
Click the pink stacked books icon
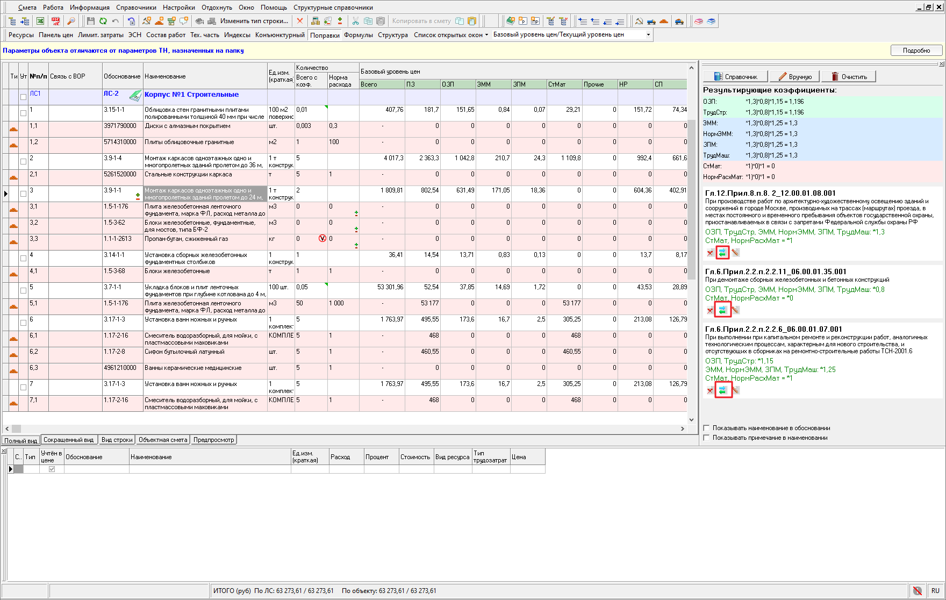click(699, 21)
